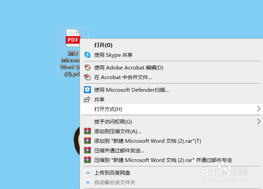
Task: Click WinRAR icon beside 添加到 "新建 Microsoft Word 文档 (2).rar"(T)
Action: (x=87, y=141)
